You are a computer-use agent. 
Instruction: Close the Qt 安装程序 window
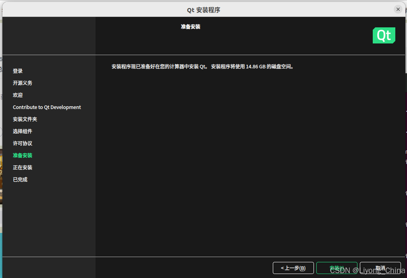[x=398, y=9]
